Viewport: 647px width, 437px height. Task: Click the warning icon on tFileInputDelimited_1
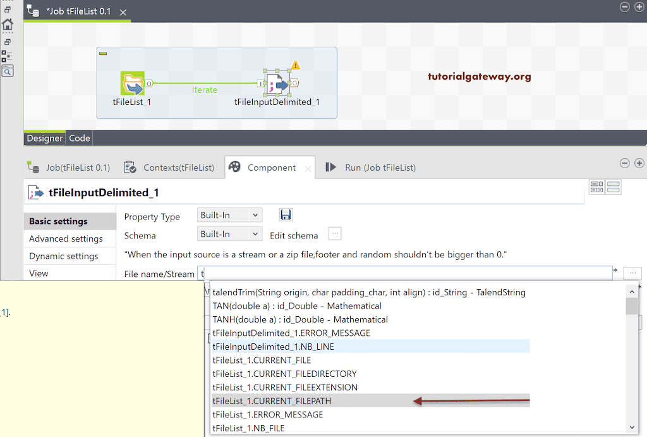coord(294,64)
